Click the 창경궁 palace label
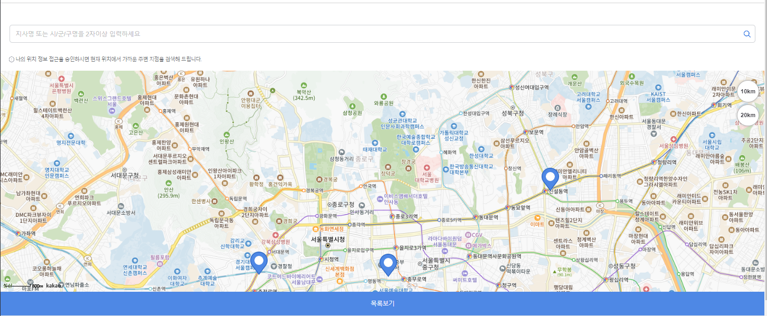The image size is (767, 316). coord(409,162)
